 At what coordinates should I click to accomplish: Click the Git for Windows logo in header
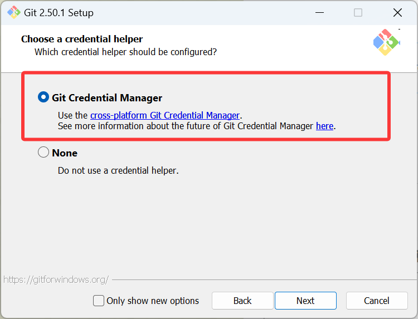pos(386,42)
